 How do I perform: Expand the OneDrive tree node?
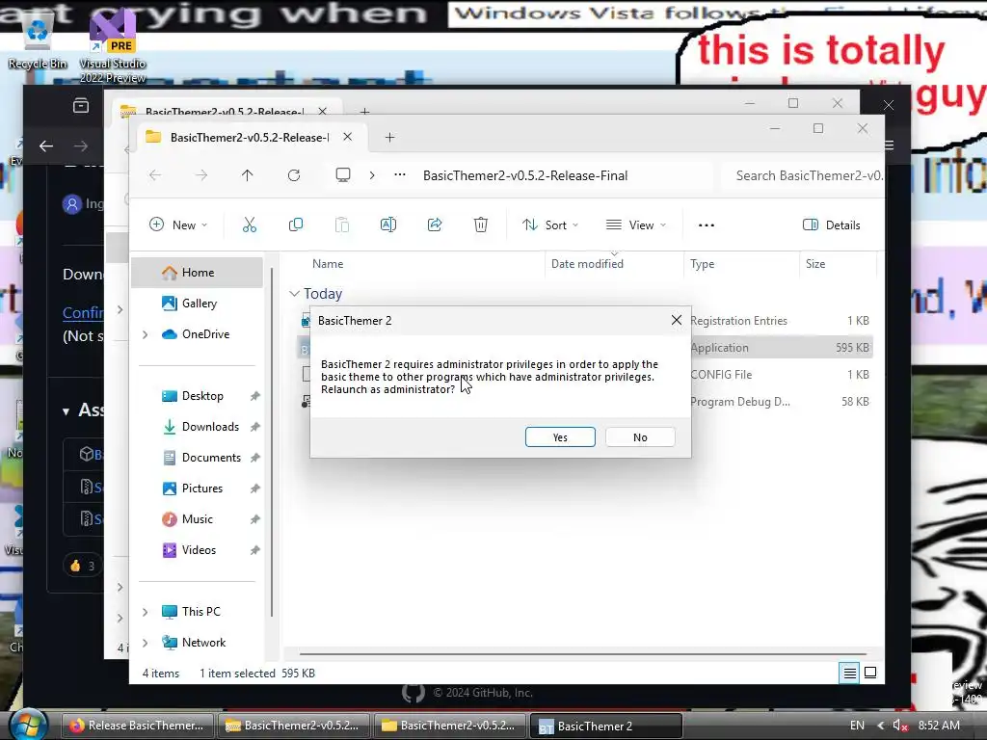tap(145, 334)
